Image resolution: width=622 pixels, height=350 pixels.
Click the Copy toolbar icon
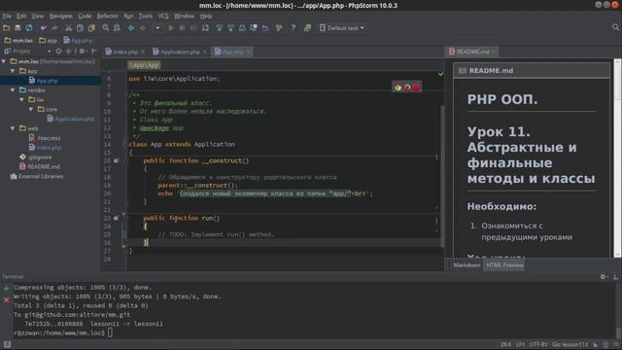80,28
